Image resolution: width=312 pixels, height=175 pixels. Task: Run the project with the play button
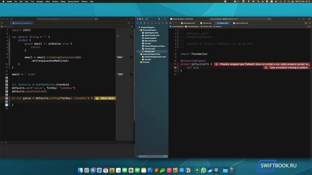pyautogui.click(x=159, y=19)
